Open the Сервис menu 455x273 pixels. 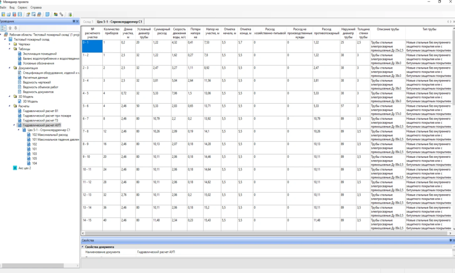click(x=22, y=8)
